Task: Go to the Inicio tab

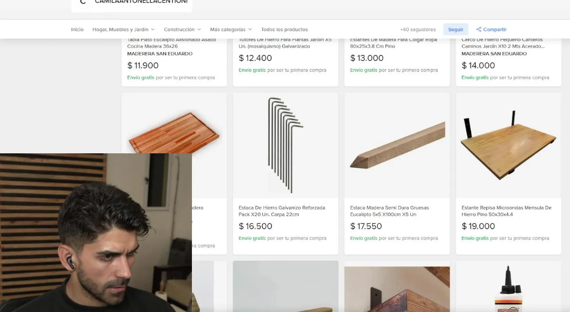Action: tap(77, 29)
